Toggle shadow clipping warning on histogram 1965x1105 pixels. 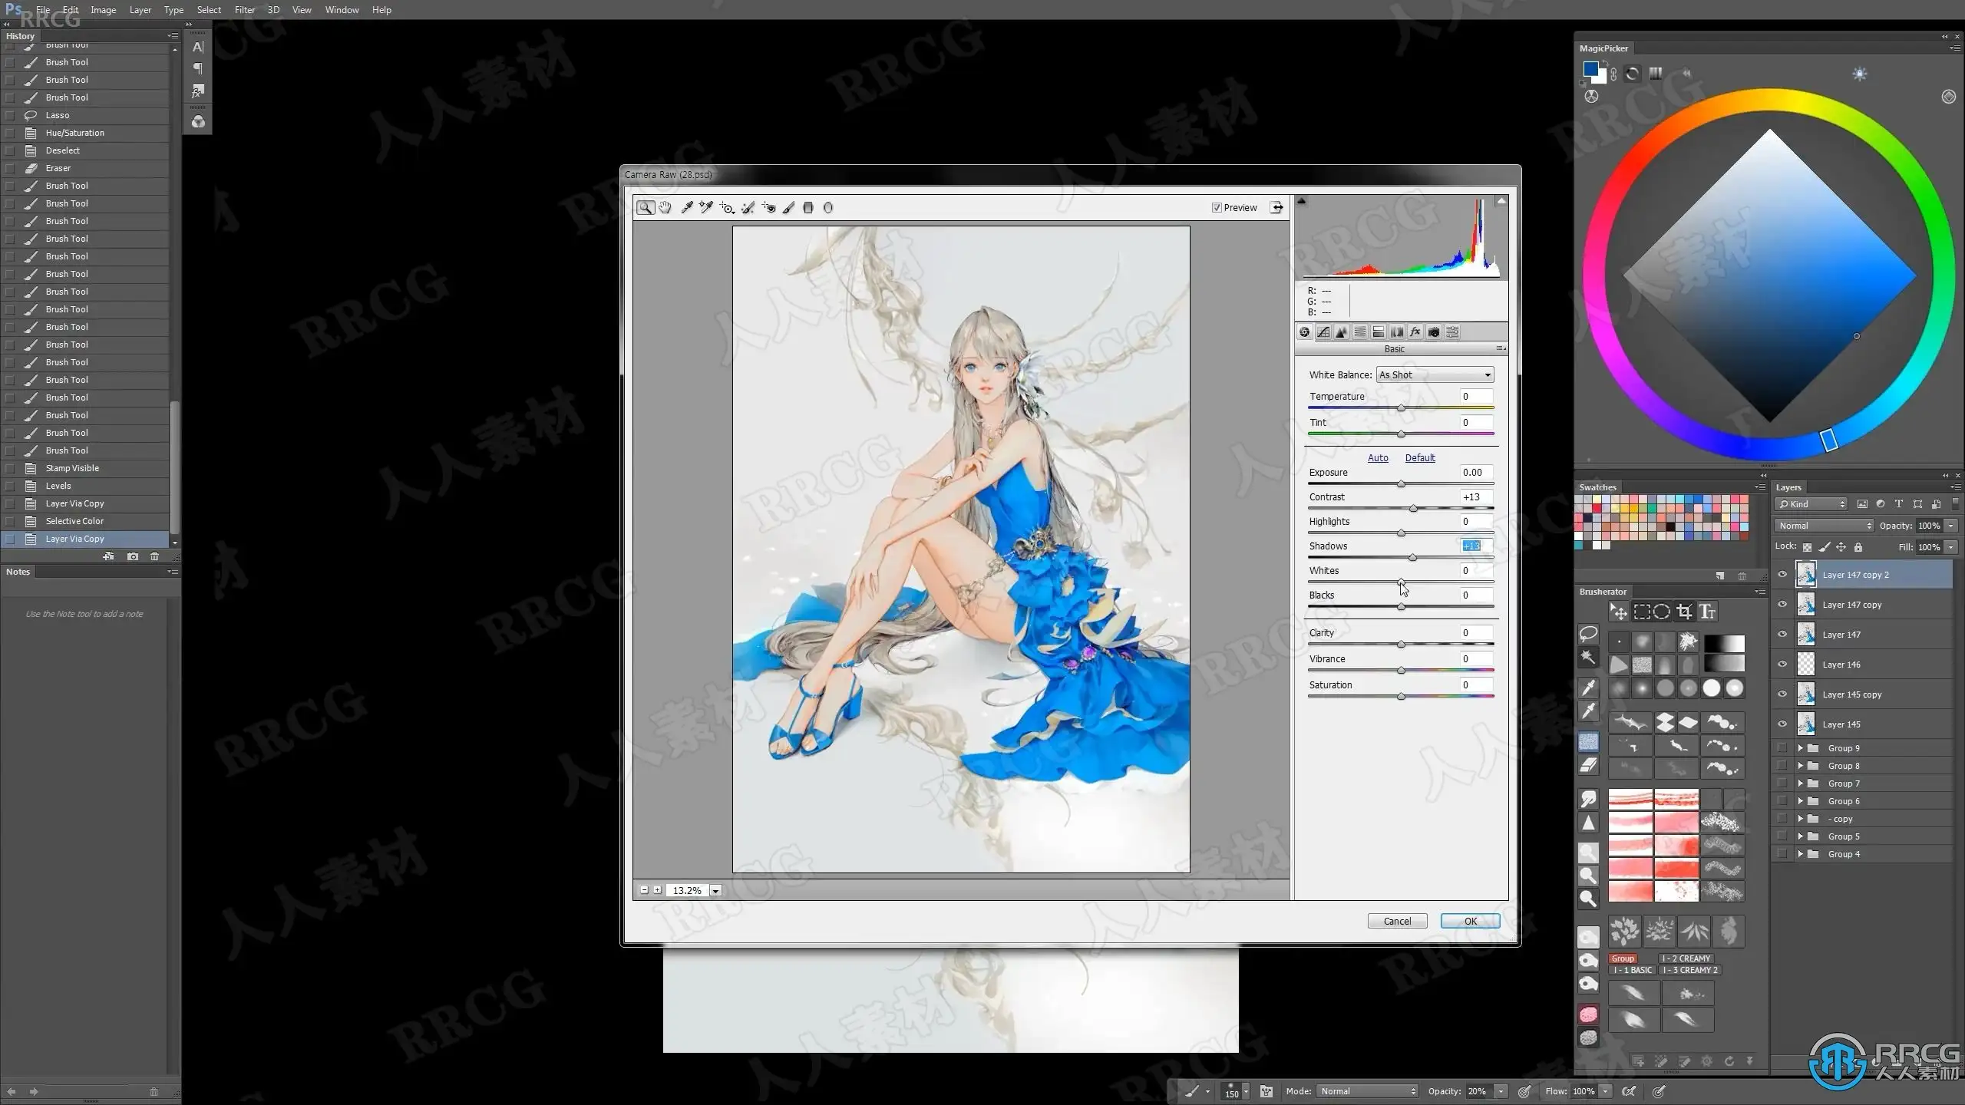point(1302,201)
